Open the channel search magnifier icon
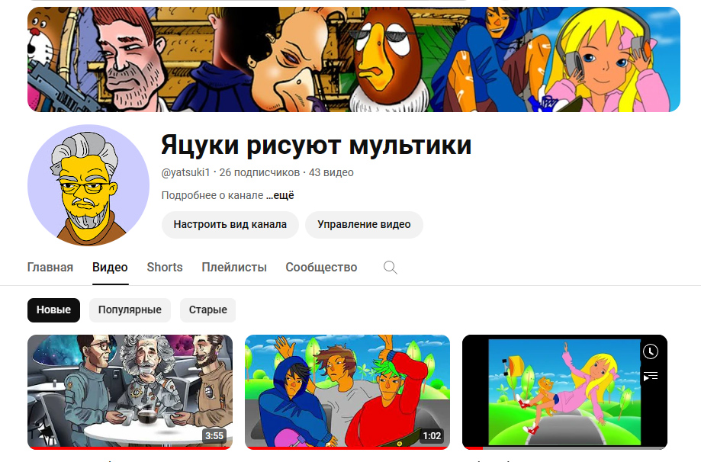 (x=390, y=268)
